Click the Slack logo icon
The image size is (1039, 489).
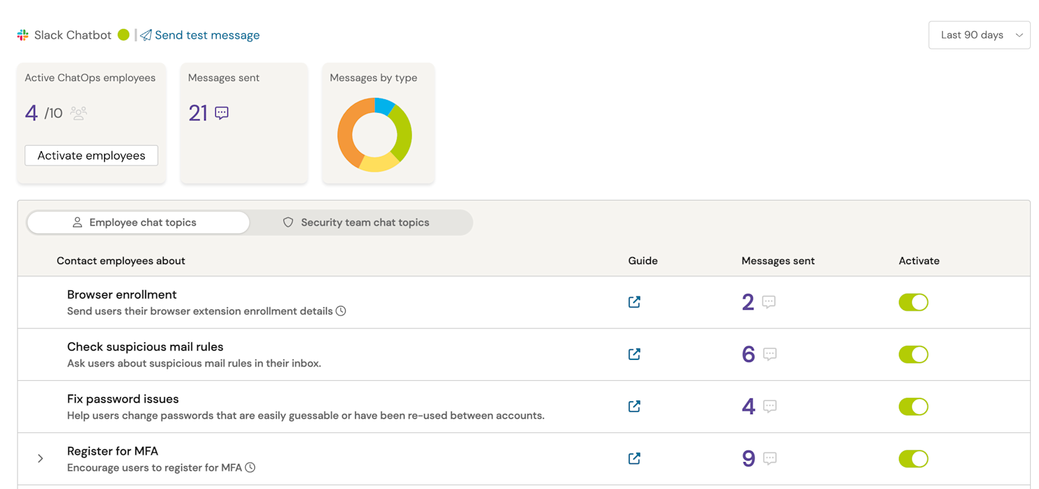tap(23, 35)
